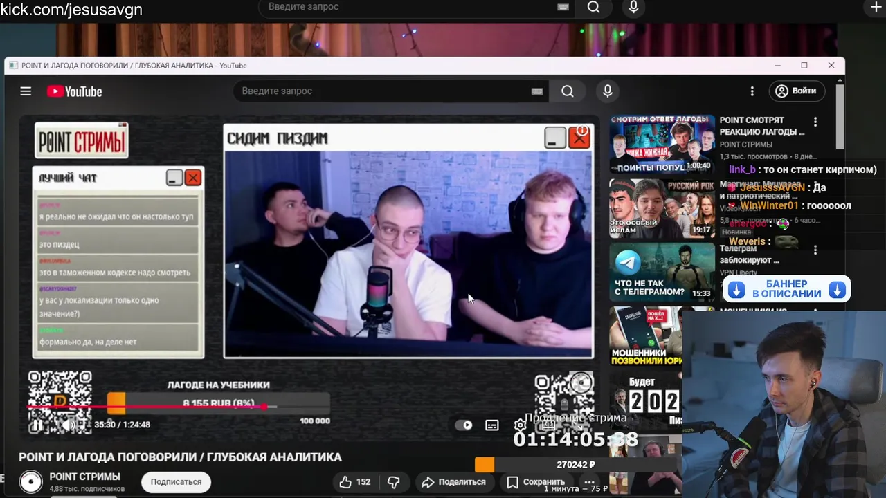Image resolution: width=886 pixels, height=498 pixels.
Task: Open the ЧТО НЕ ТАК С ТЕЛЕГРАМОМ thumbnail
Action: tap(662, 272)
